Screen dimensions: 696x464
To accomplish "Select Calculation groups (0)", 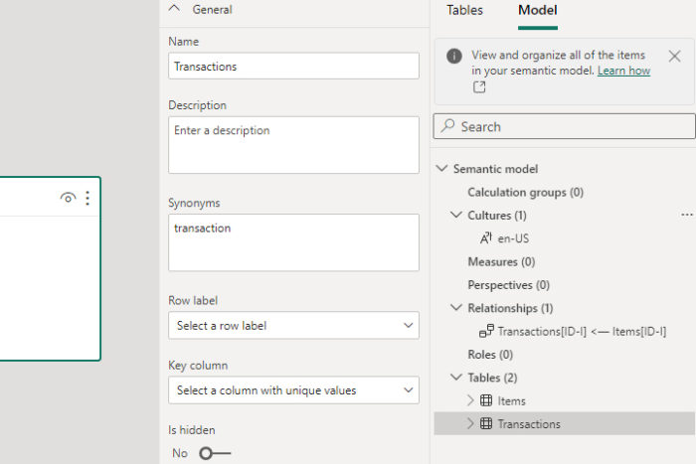I will 525,193.
